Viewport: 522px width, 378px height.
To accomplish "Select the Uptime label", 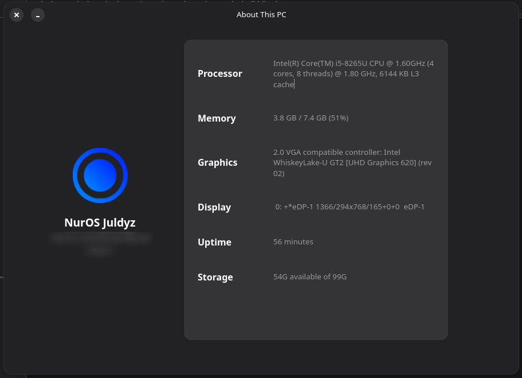I will click(214, 242).
